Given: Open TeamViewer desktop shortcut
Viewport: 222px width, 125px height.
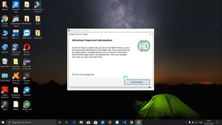Looking at the screenshot, I should (x=27, y=34).
